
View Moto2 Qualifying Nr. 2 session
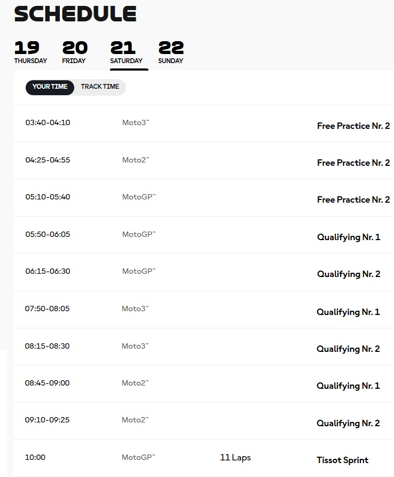pyautogui.click(x=348, y=424)
